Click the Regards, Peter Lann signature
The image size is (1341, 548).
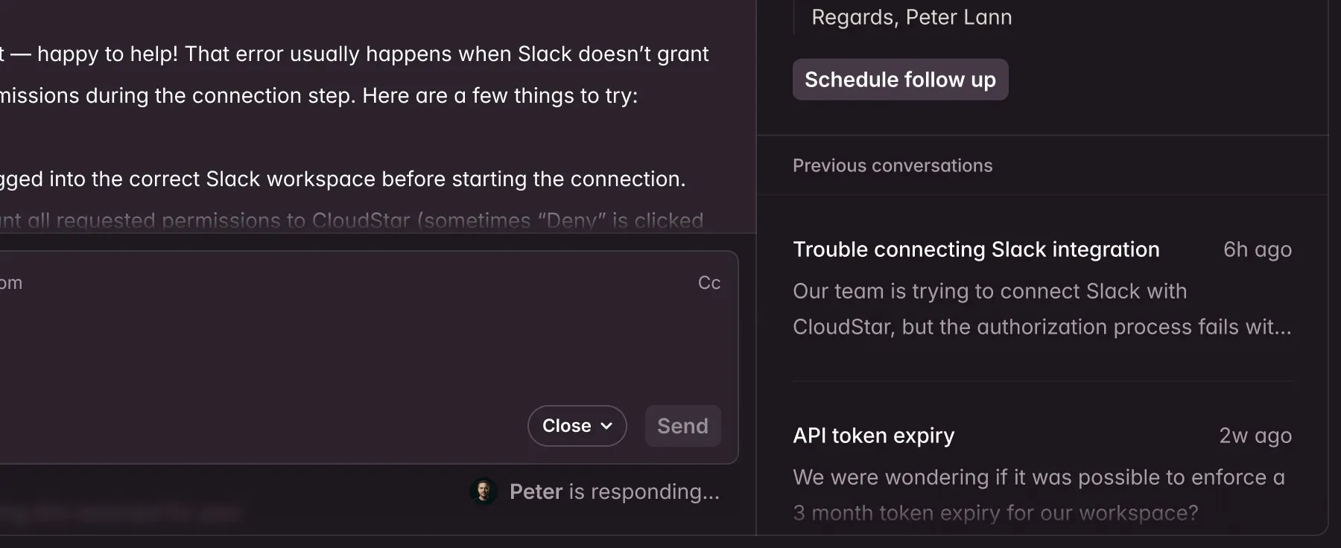pyautogui.click(x=911, y=17)
